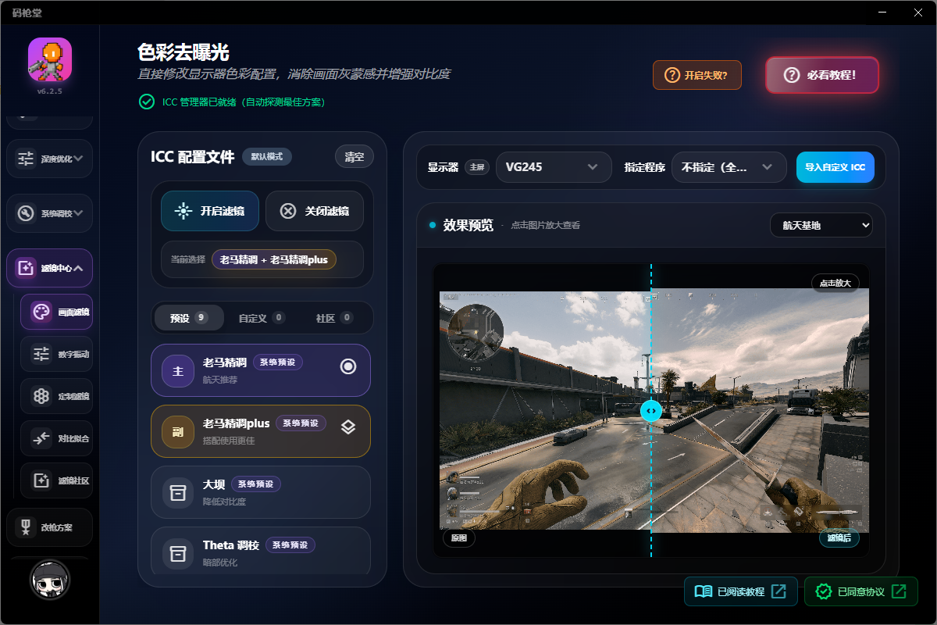Click the 已同意协议 button

point(861,591)
